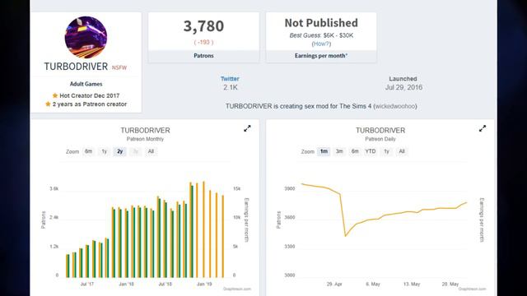This screenshot has width=527, height=296.
Task: Open the wickedwoohoo link
Action: coord(395,106)
